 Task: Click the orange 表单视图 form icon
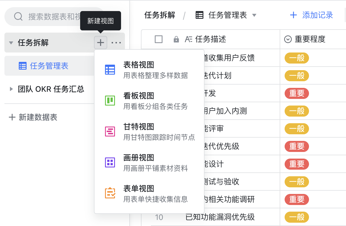click(110, 193)
